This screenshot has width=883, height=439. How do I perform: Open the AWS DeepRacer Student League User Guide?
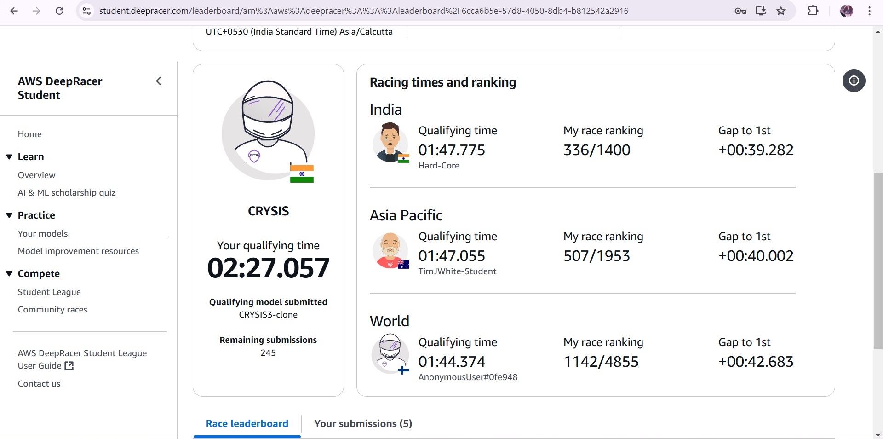(x=82, y=359)
